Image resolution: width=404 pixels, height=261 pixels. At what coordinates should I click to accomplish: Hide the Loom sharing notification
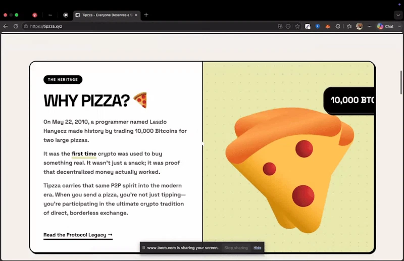point(257,248)
